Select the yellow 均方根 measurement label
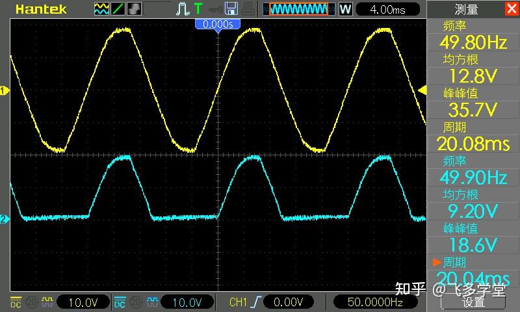 tap(460, 59)
